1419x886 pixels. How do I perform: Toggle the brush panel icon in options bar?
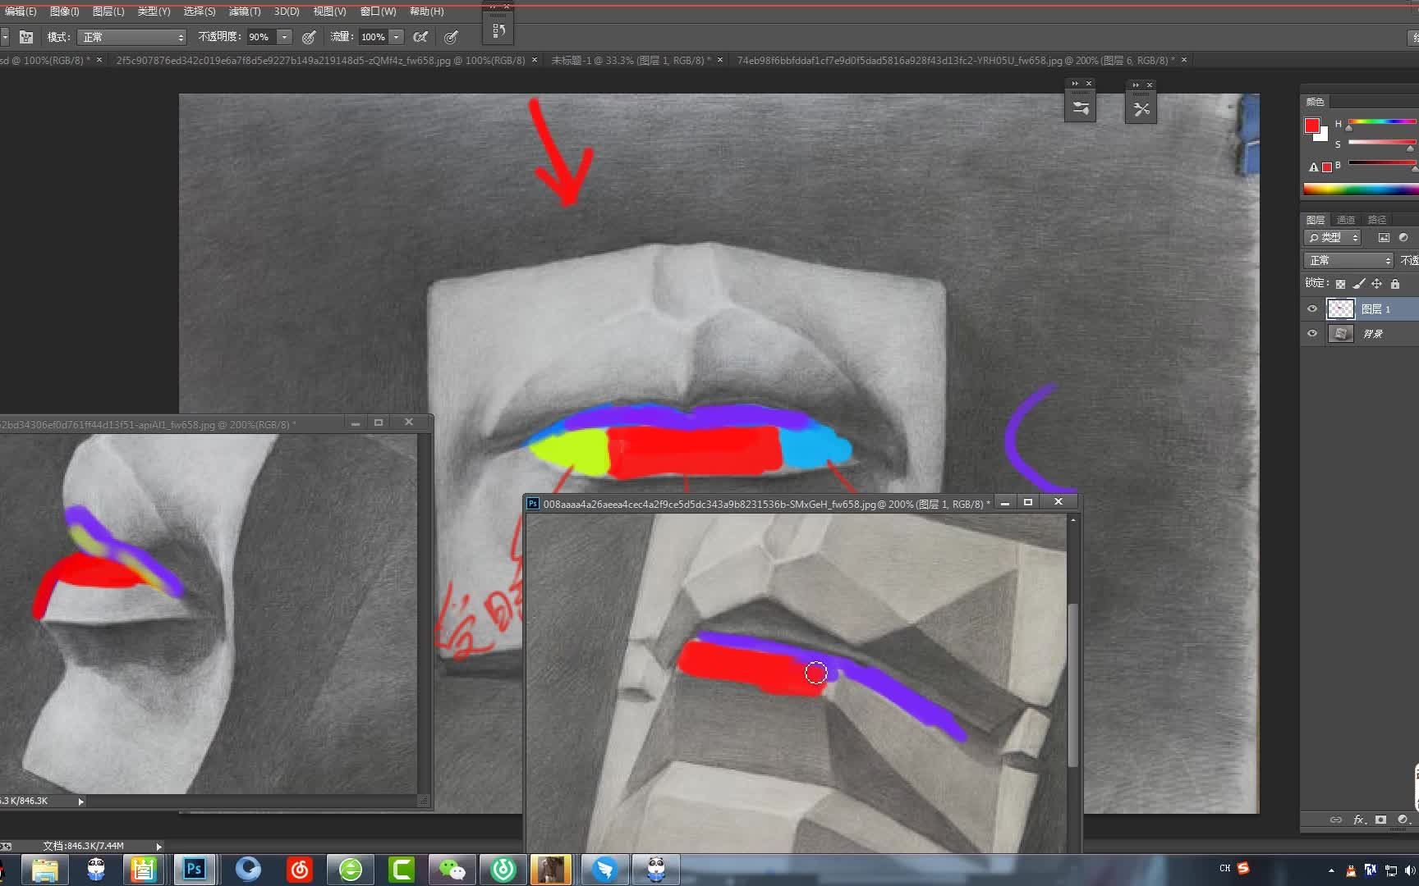coord(26,37)
